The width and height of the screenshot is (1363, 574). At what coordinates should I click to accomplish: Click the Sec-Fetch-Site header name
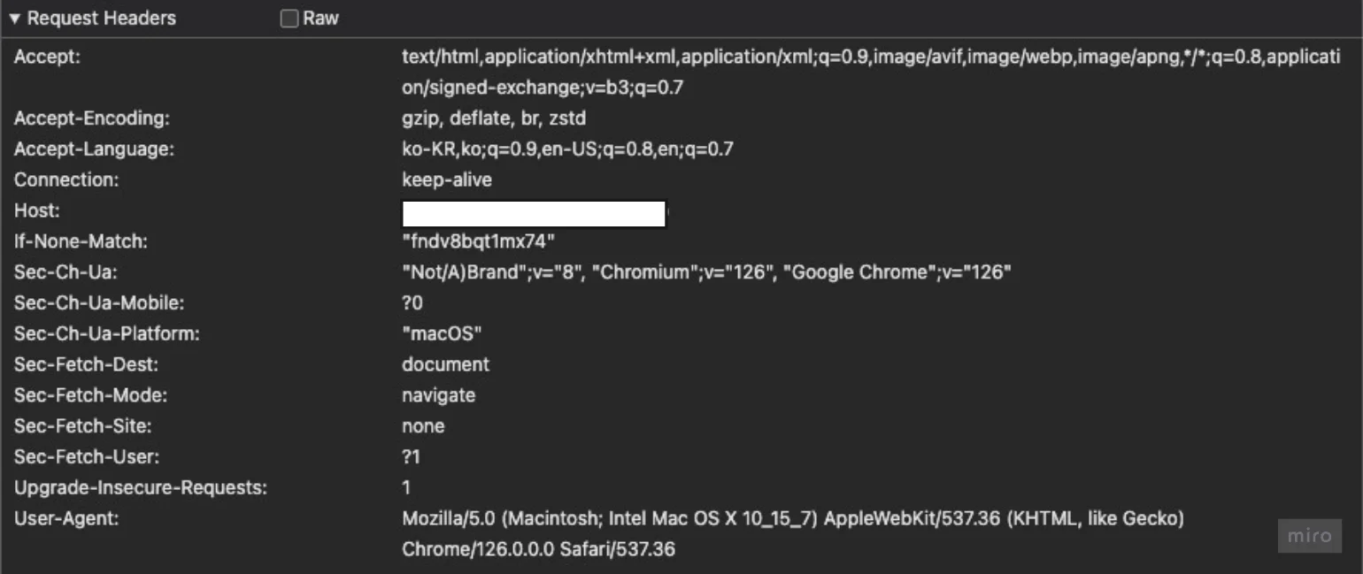point(83,426)
